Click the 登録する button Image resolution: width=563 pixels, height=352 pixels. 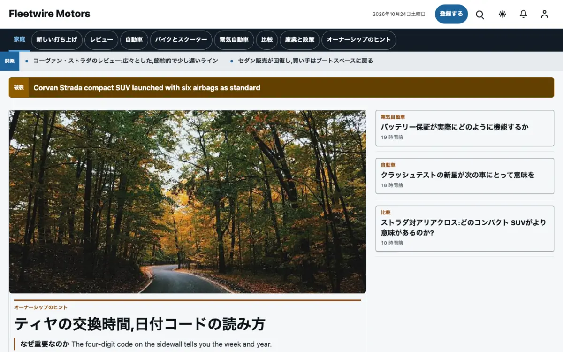tap(451, 14)
